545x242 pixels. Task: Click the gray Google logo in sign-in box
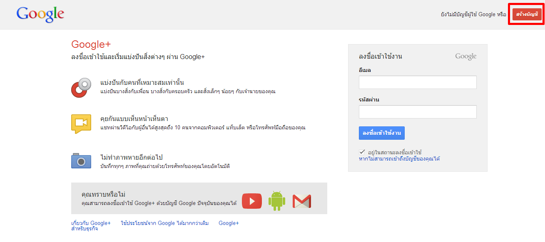click(x=465, y=57)
